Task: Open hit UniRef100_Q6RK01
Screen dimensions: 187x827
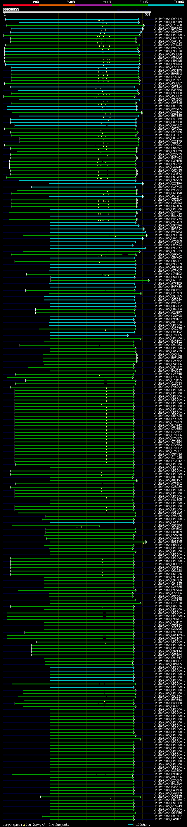Action: pos(168,255)
